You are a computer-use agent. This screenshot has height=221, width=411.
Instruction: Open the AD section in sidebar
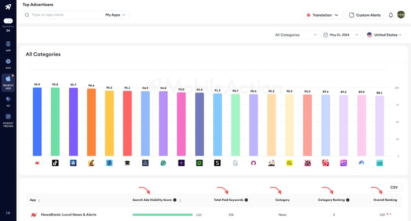(8, 101)
